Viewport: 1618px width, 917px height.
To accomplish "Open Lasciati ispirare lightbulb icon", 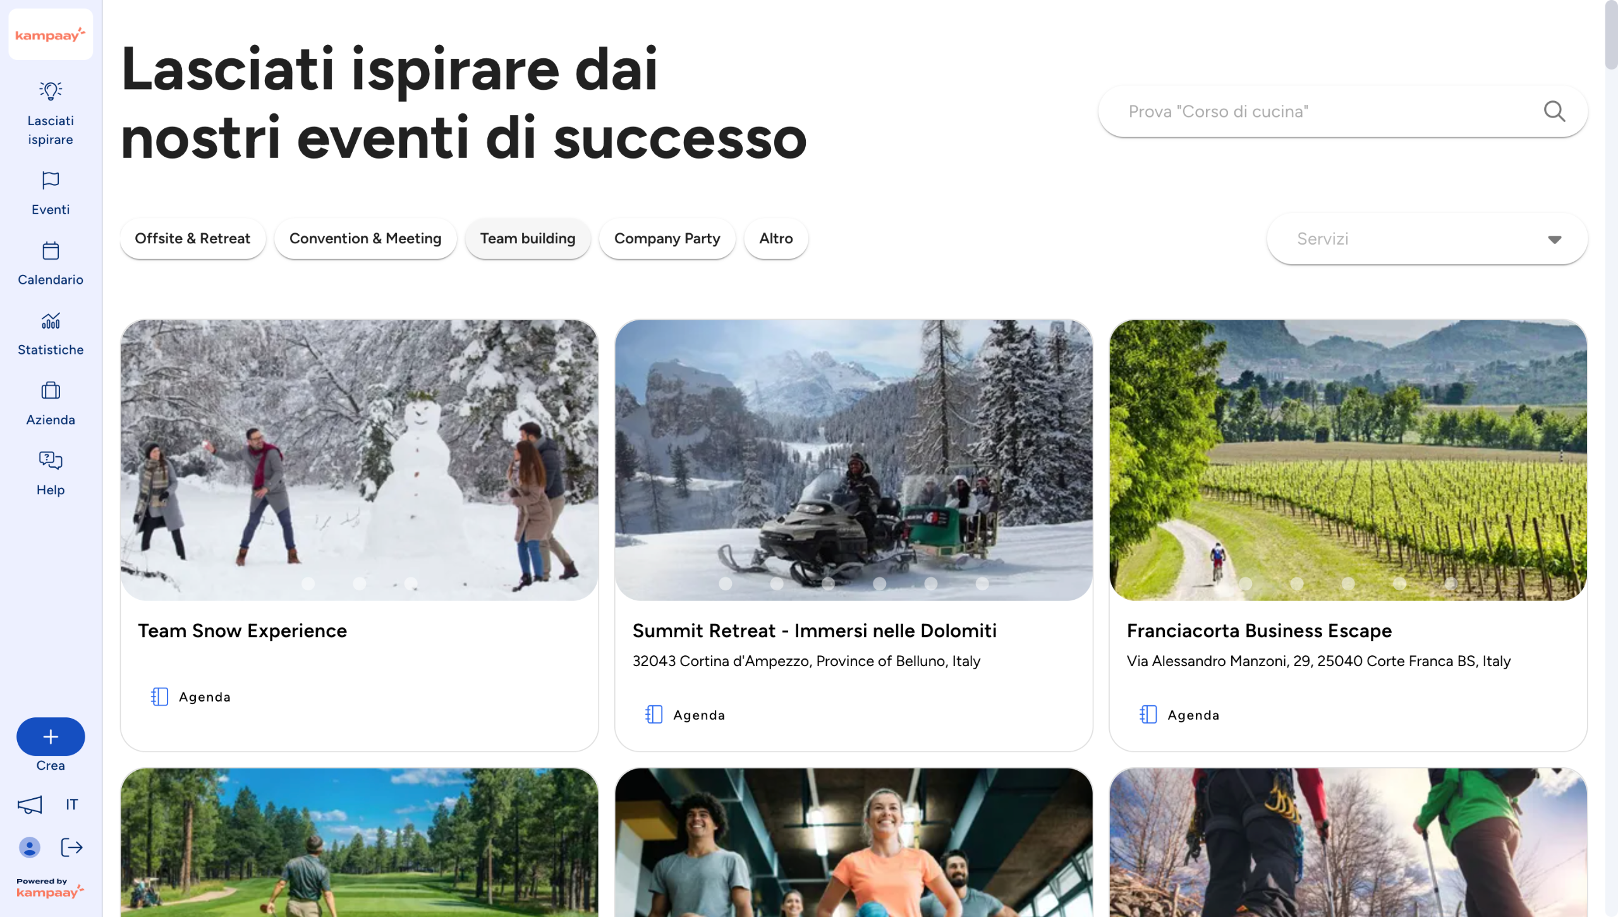I will 51,91.
